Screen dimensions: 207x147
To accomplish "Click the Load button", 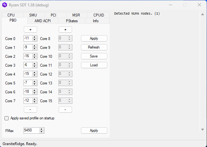I will pyautogui.click(x=94, y=65).
